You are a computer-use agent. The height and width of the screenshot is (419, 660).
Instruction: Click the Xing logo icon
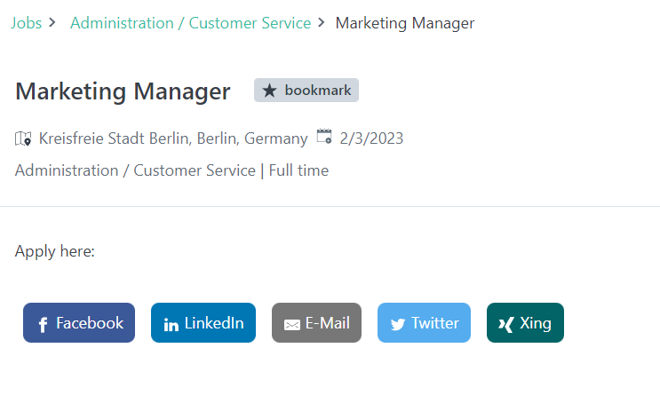pyautogui.click(x=506, y=324)
